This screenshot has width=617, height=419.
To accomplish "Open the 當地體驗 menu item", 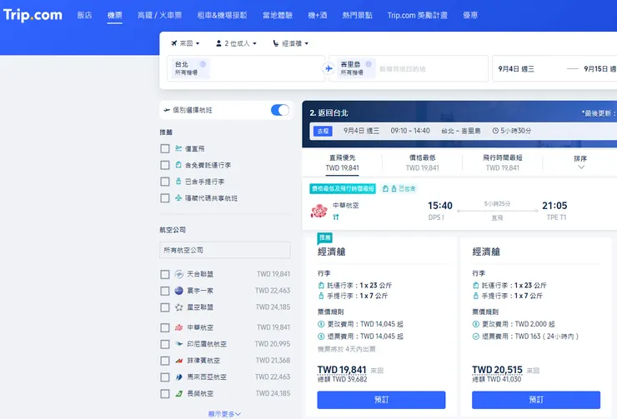I will pos(278,15).
